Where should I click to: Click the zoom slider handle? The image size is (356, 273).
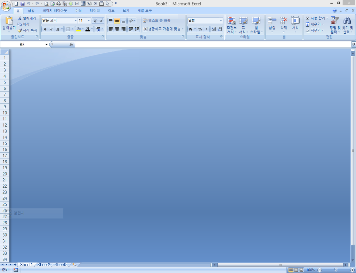336,270
